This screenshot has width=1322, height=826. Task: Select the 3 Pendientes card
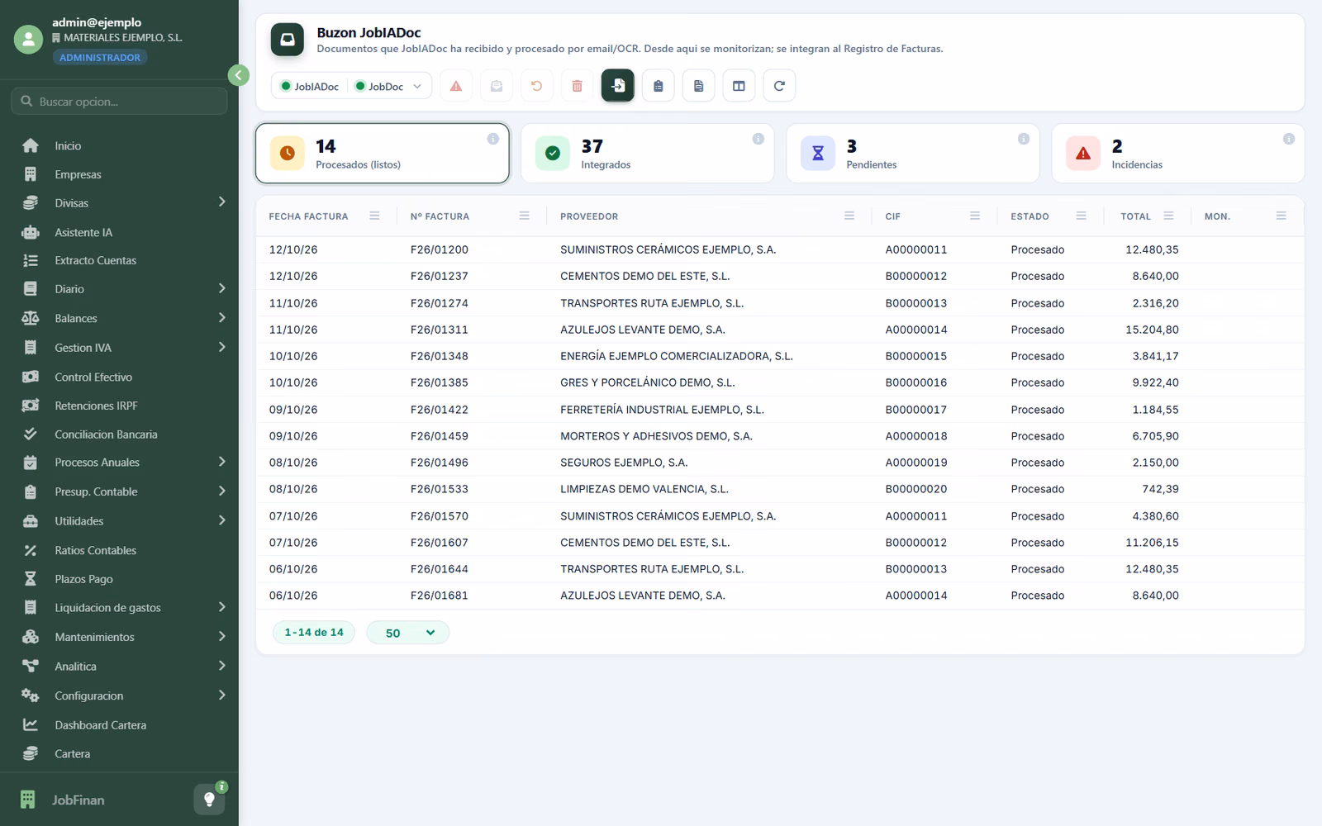(913, 154)
